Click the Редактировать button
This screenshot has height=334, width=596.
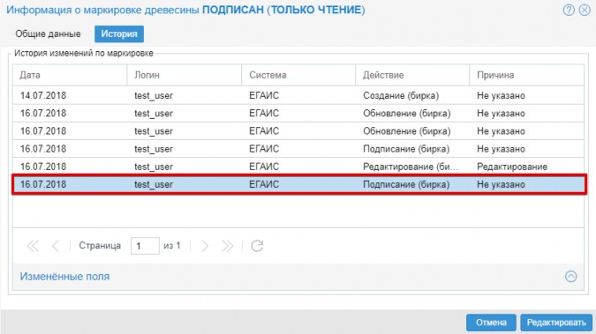(556, 323)
